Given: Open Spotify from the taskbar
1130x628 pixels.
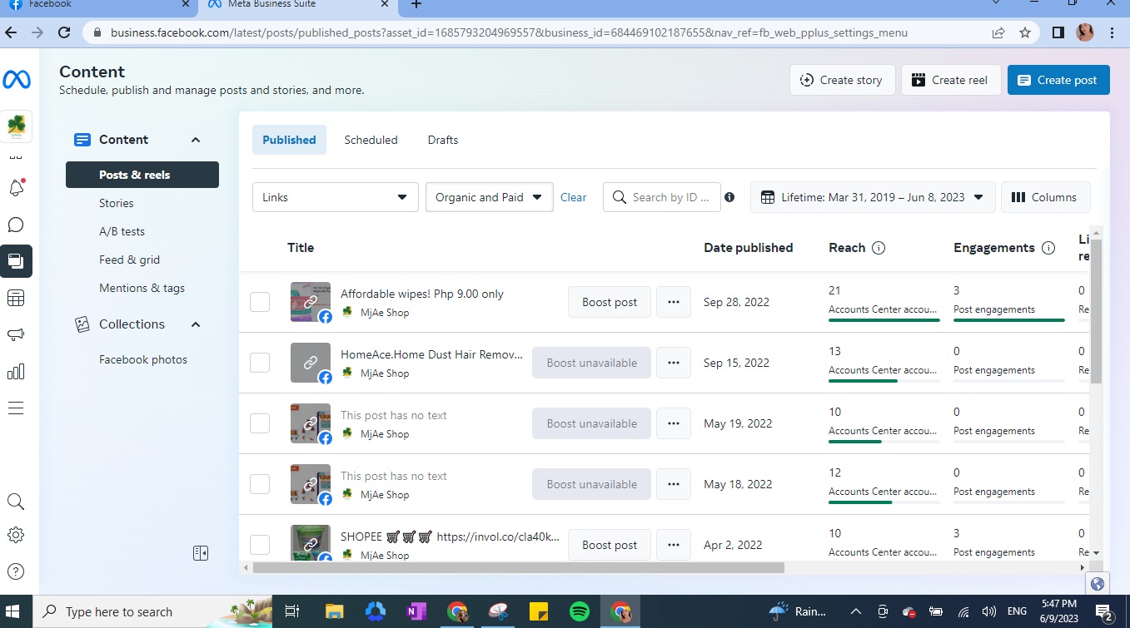Looking at the screenshot, I should (580, 611).
